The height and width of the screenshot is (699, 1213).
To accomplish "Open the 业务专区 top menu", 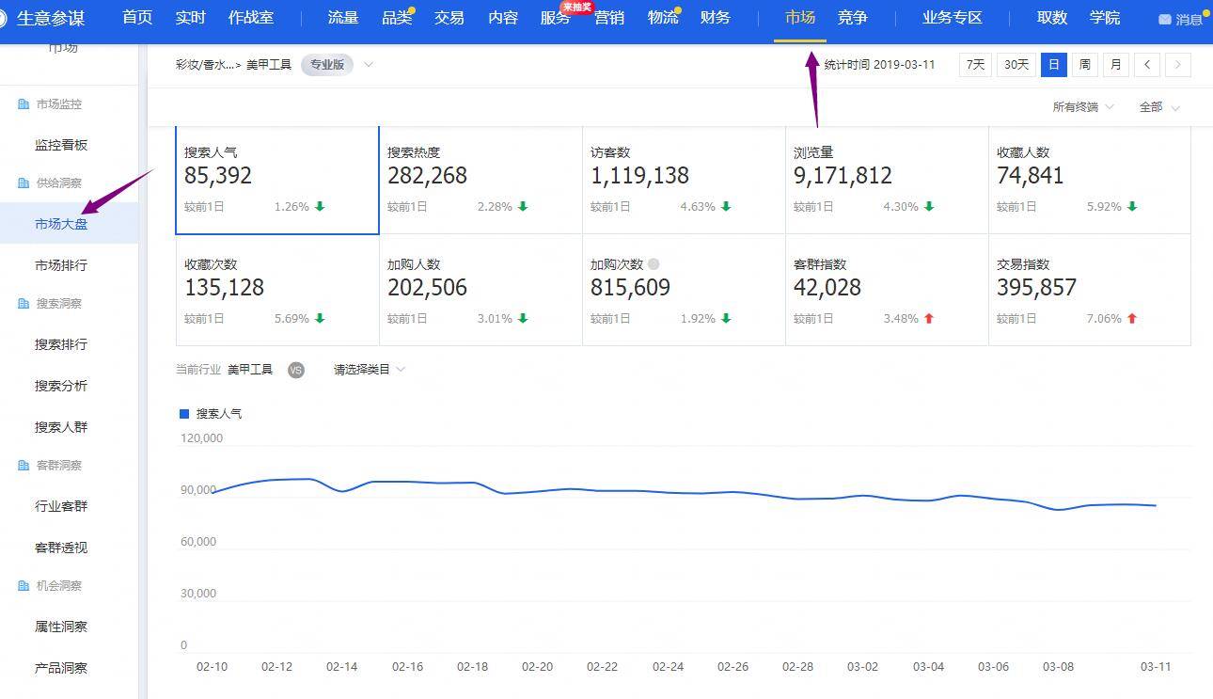I will point(953,18).
